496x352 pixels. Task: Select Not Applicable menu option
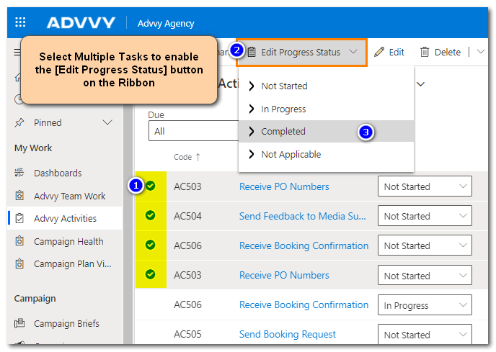pyautogui.click(x=291, y=154)
